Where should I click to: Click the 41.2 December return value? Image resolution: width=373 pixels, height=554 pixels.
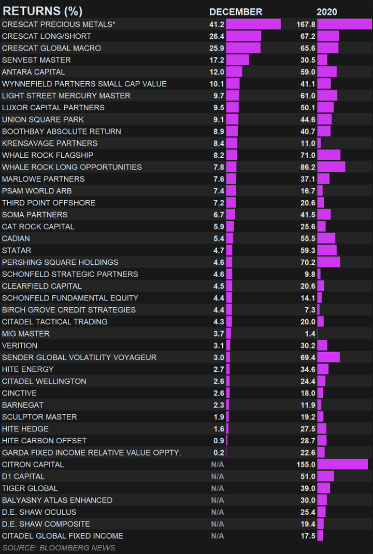(x=217, y=24)
